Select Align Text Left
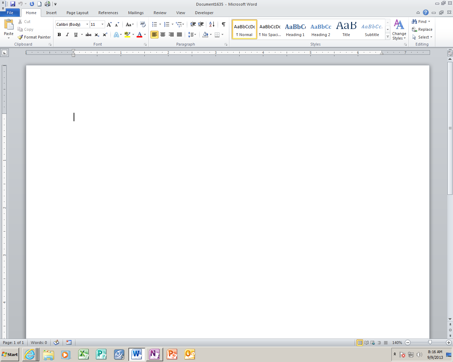453x362 pixels. [154, 35]
